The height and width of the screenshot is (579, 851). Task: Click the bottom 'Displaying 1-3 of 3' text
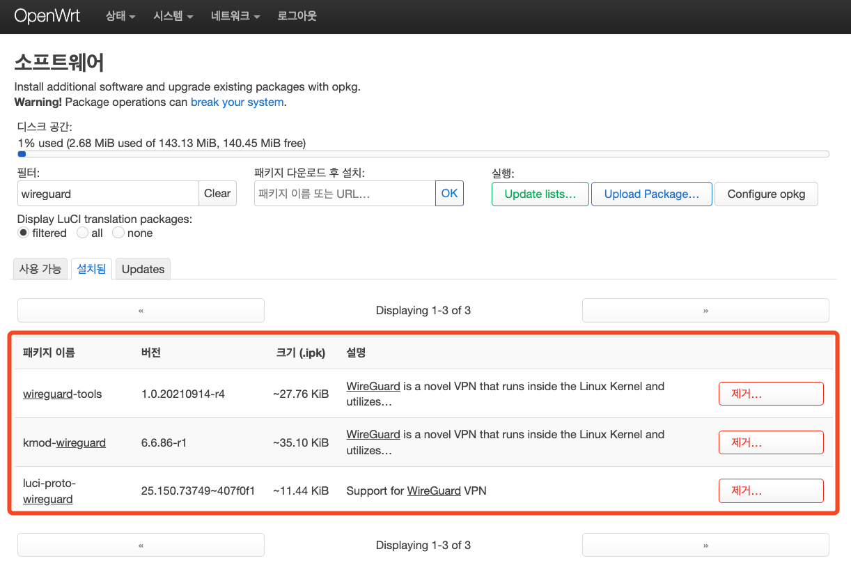tap(423, 545)
